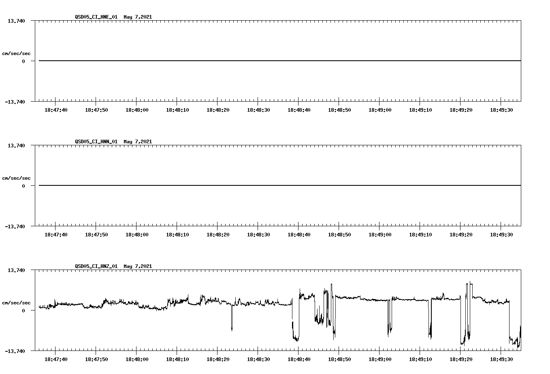This screenshot has width=550, height=374.
Task: Click the cm/sec/sec units label on the top plot
Action: coord(17,53)
